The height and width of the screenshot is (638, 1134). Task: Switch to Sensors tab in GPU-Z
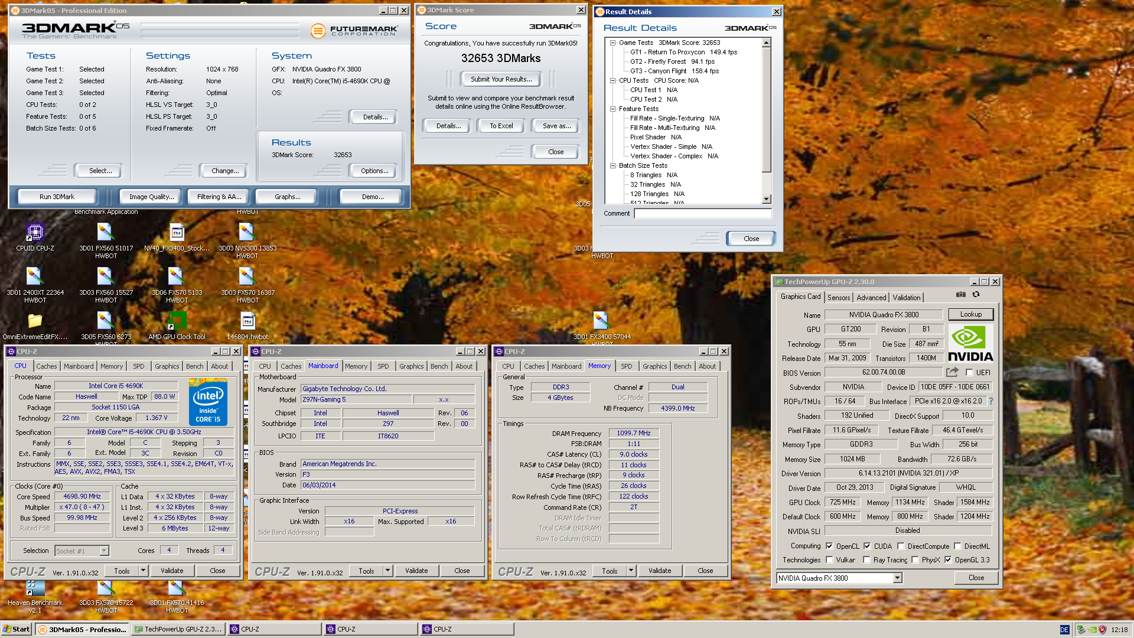[x=839, y=297]
